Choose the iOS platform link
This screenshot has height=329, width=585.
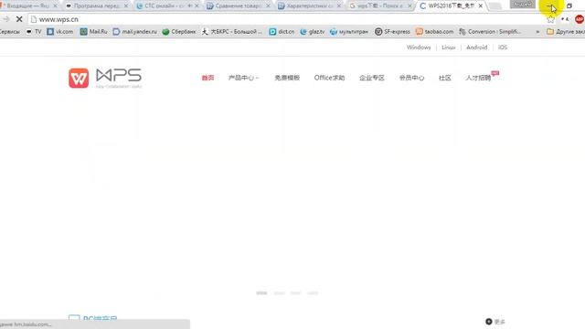[x=503, y=48]
